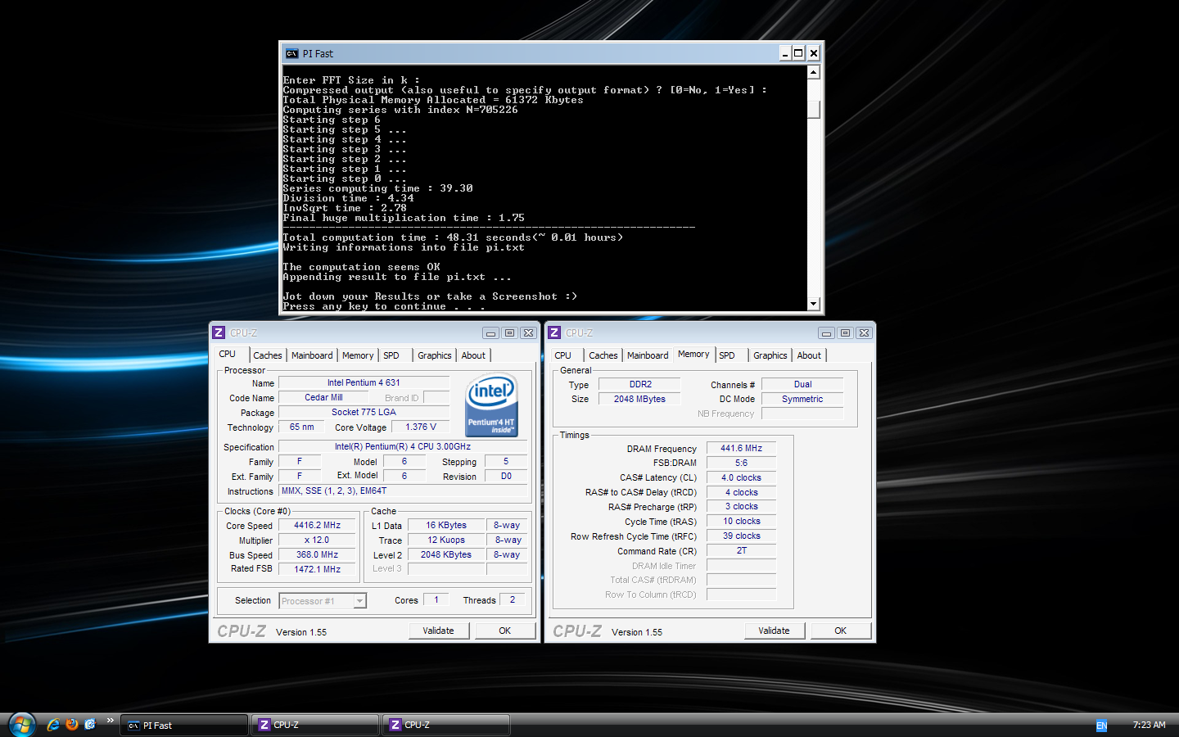
Task: Launch Internet Explorer from quick launch
Action: pyautogui.click(x=53, y=725)
